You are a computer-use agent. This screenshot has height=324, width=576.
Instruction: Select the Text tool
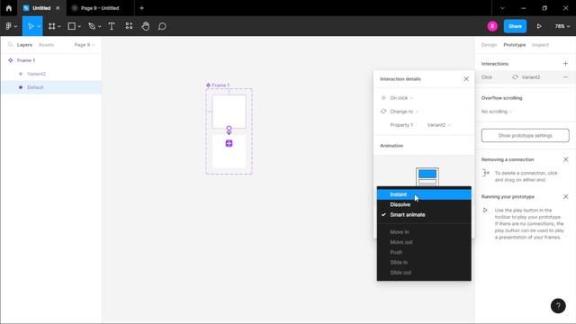(x=112, y=26)
